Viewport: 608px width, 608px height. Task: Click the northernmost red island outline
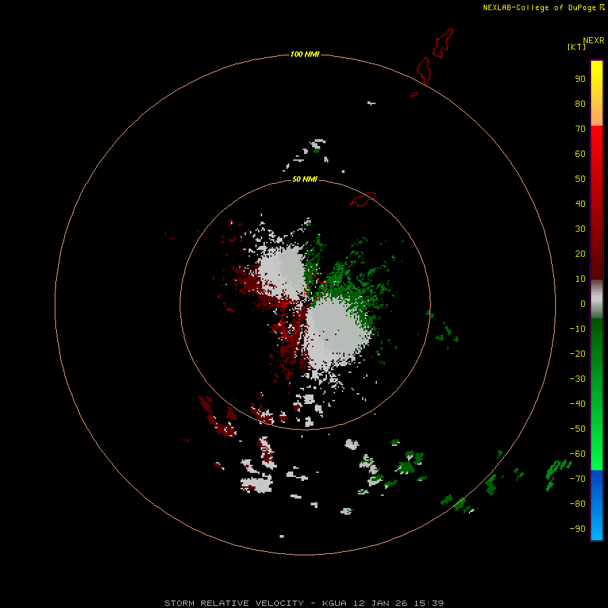pos(442,43)
